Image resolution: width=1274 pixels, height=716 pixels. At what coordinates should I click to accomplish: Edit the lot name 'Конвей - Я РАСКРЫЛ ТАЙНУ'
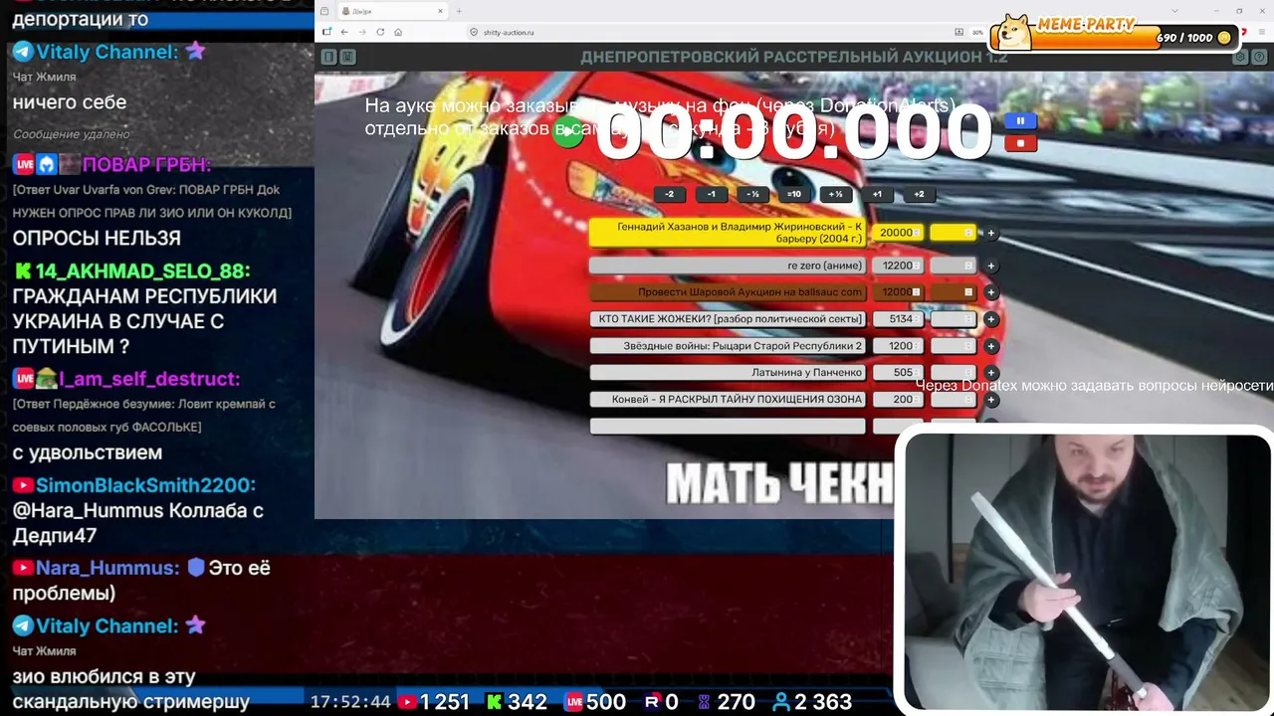[728, 400]
